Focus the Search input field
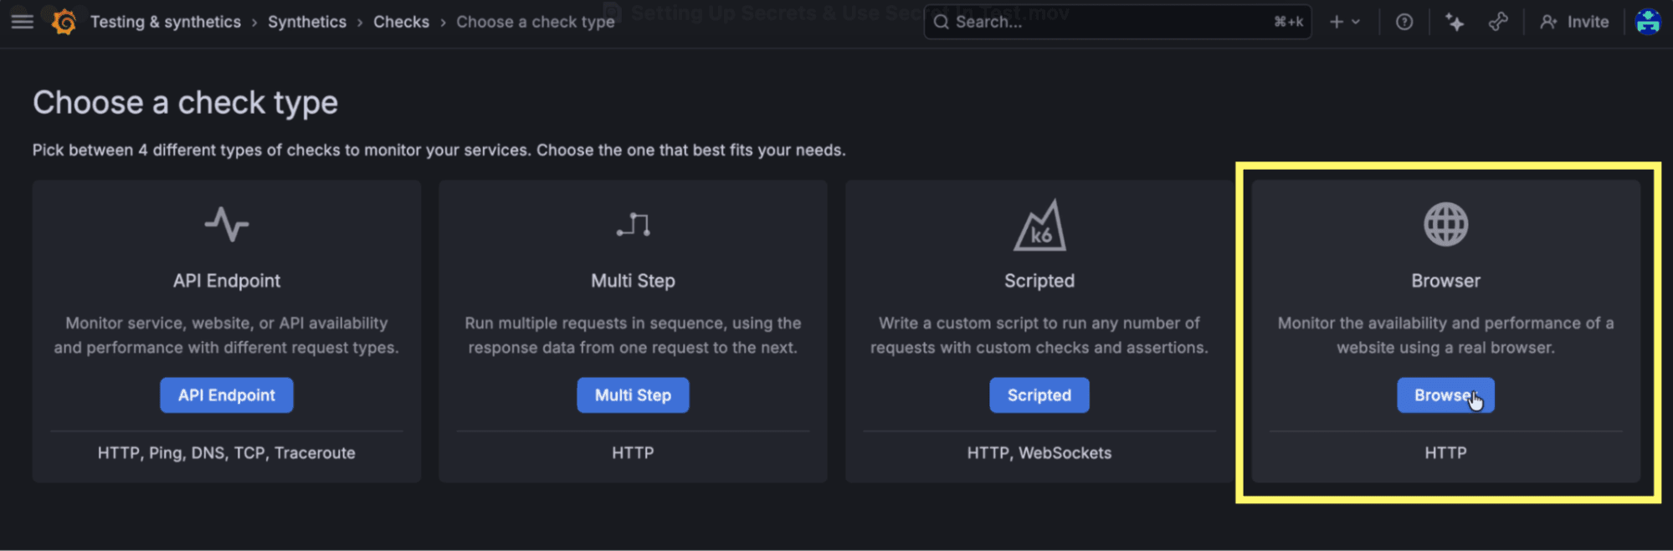Screen dimensions: 1673x551 click(1117, 22)
